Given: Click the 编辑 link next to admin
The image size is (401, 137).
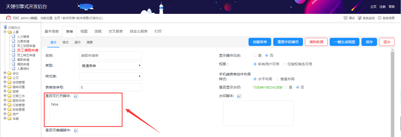Looking at the screenshot, I should click(34, 18).
